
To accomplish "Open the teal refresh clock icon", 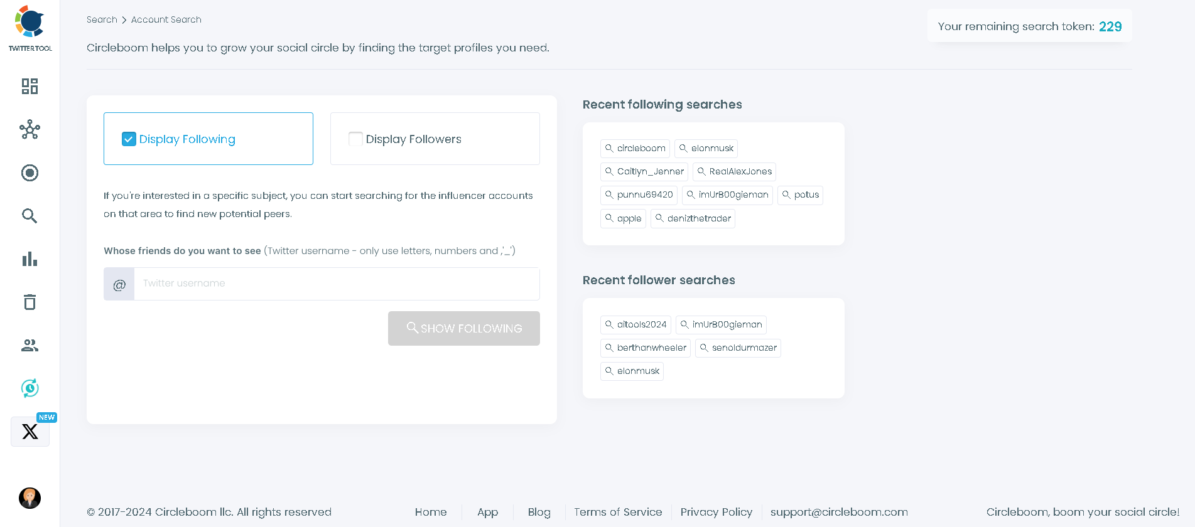I will pos(30,388).
